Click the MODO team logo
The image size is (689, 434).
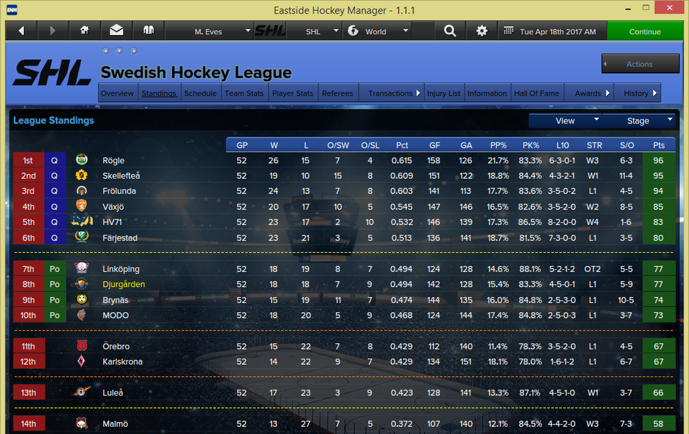coord(81,314)
